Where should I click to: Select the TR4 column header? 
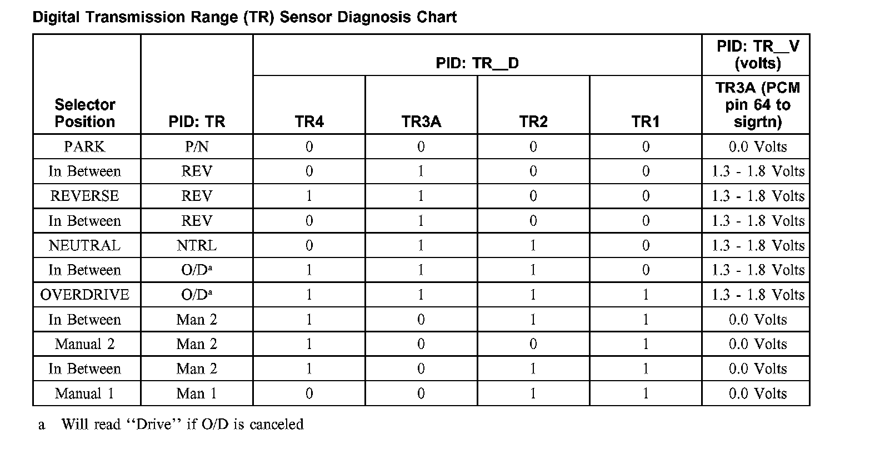coord(309,122)
